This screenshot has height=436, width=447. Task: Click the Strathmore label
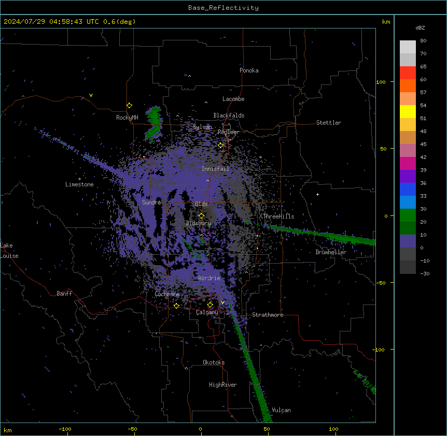pyautogui.click(x=268, y=315)
